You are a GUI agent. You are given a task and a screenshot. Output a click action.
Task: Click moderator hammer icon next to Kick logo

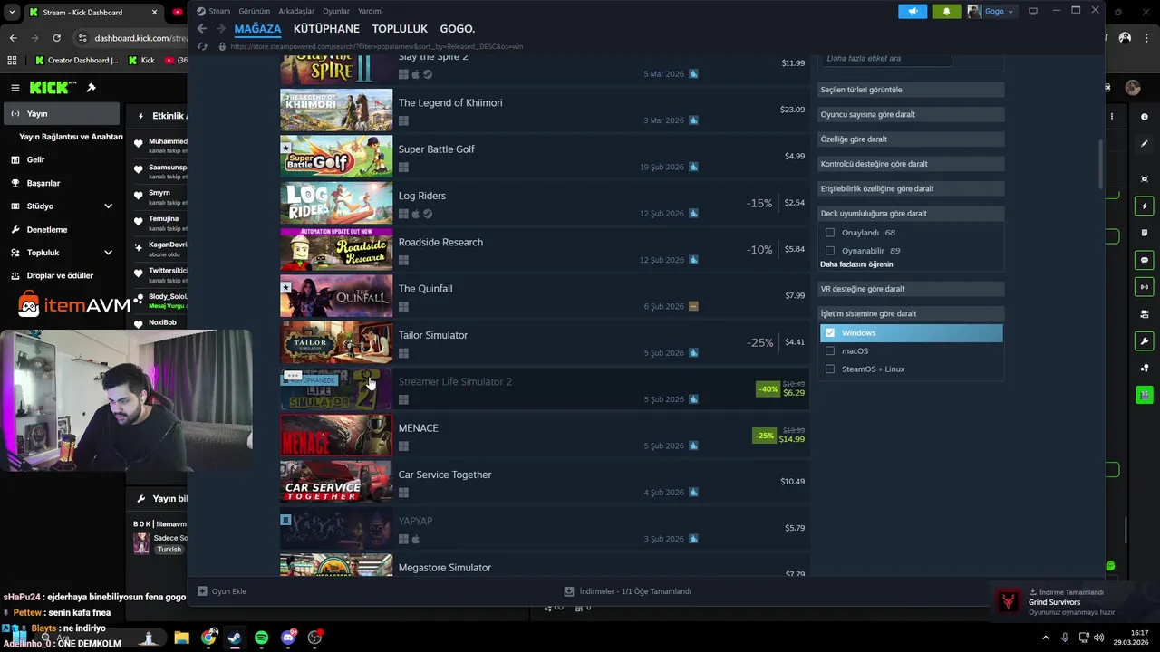91,88
